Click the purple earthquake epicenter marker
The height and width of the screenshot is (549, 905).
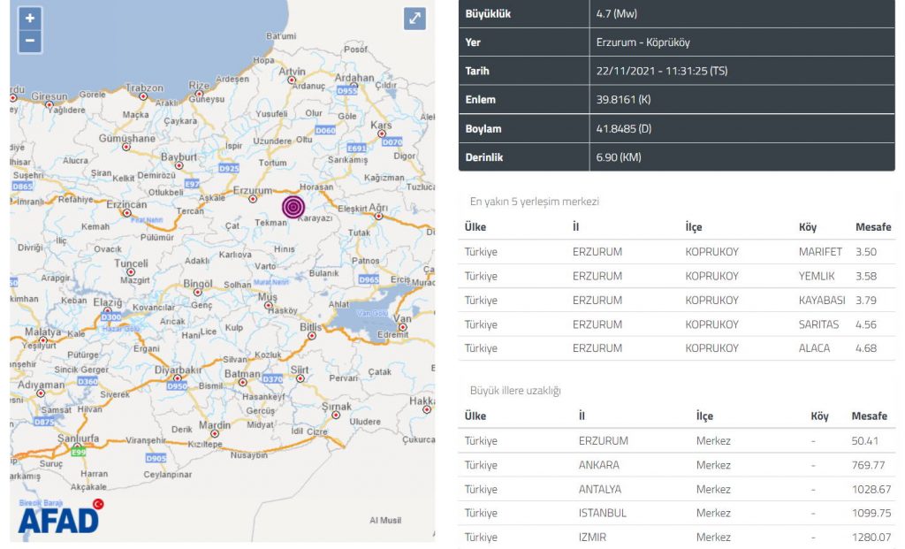293,207
